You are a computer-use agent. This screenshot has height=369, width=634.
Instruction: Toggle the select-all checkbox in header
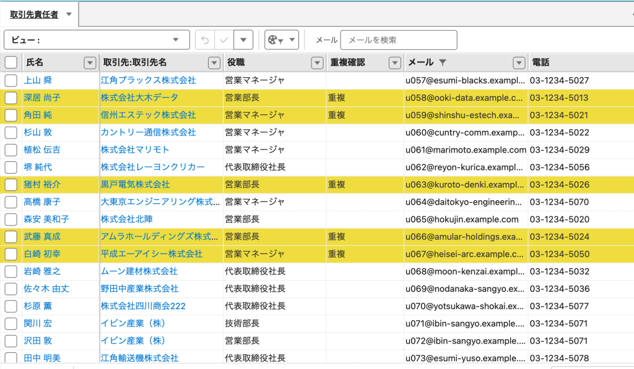point(11,62)
